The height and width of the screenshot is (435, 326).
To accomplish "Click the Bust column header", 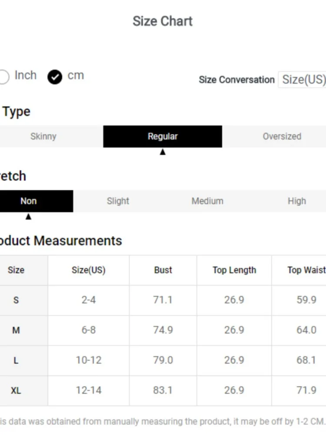I will point(163,270).
